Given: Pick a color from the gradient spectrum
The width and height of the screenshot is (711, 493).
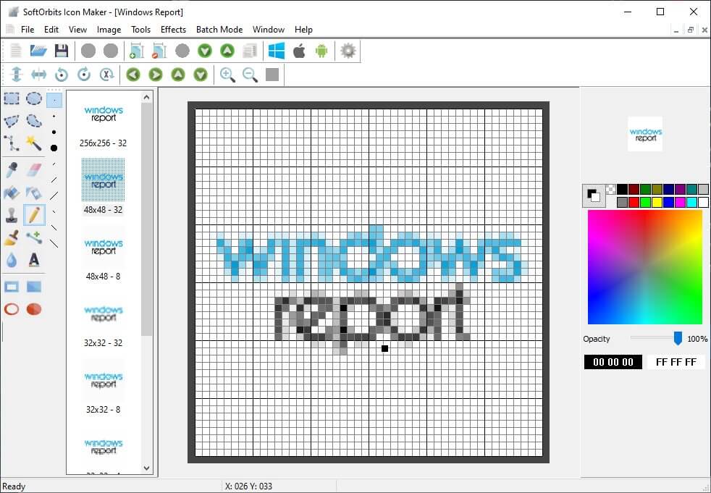Looking at the screenshot, I should pos(645,267).
